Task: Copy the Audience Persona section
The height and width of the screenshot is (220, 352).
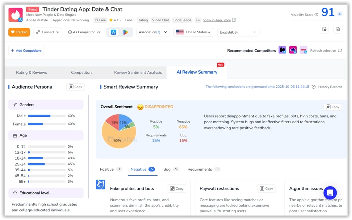Action: [75, 87]
